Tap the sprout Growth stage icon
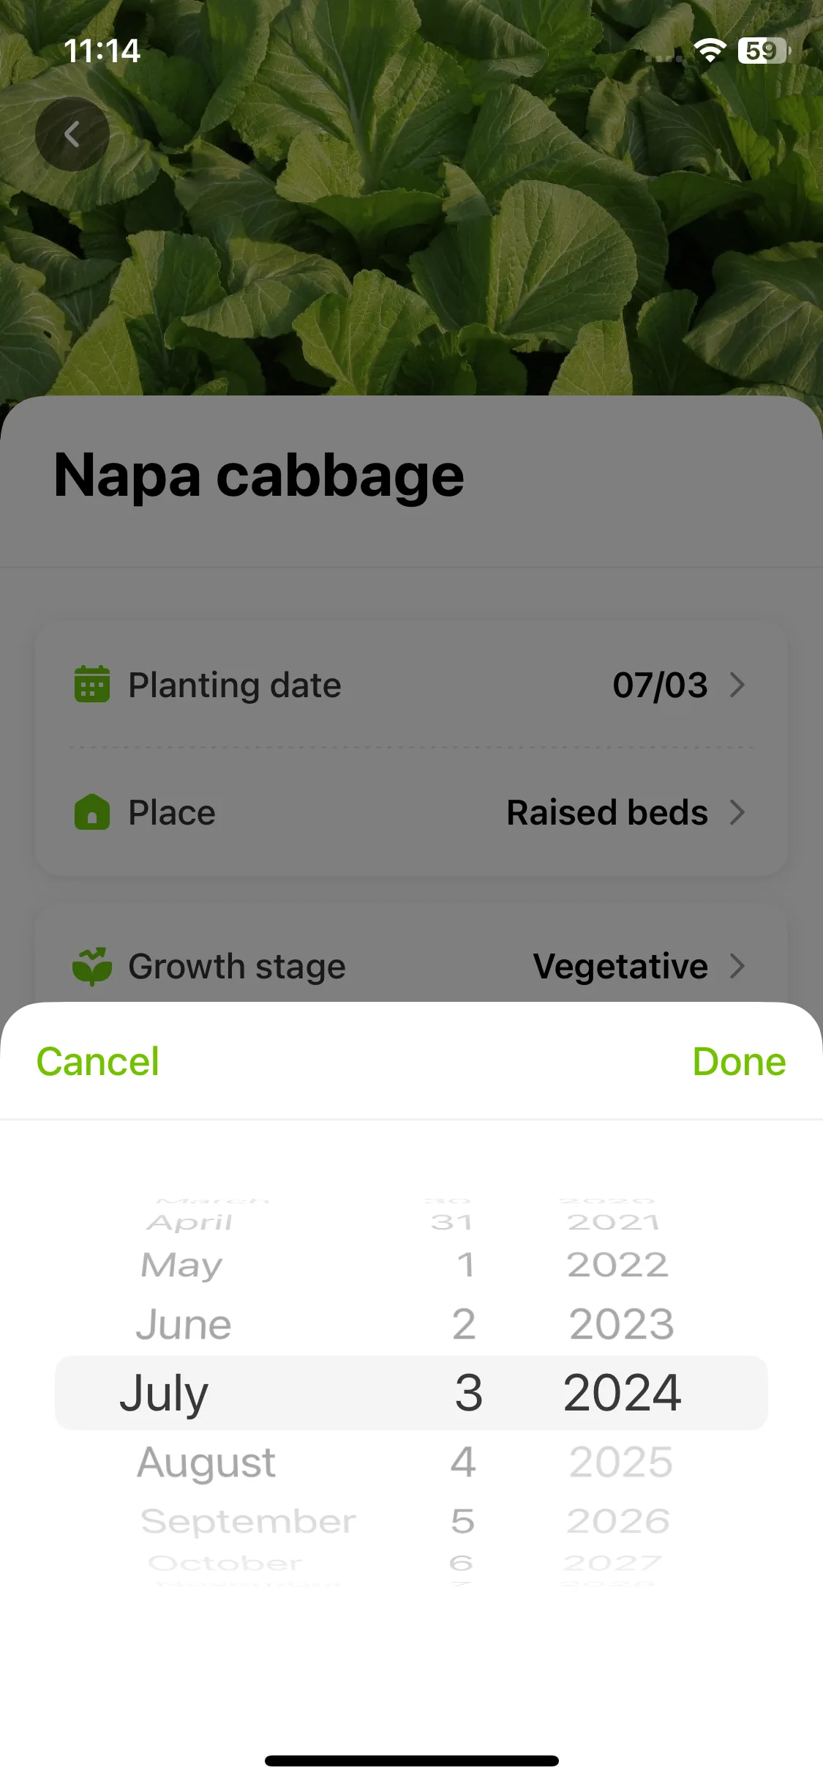The width and height of the screenshot is (823, 1784). (92, 966)
